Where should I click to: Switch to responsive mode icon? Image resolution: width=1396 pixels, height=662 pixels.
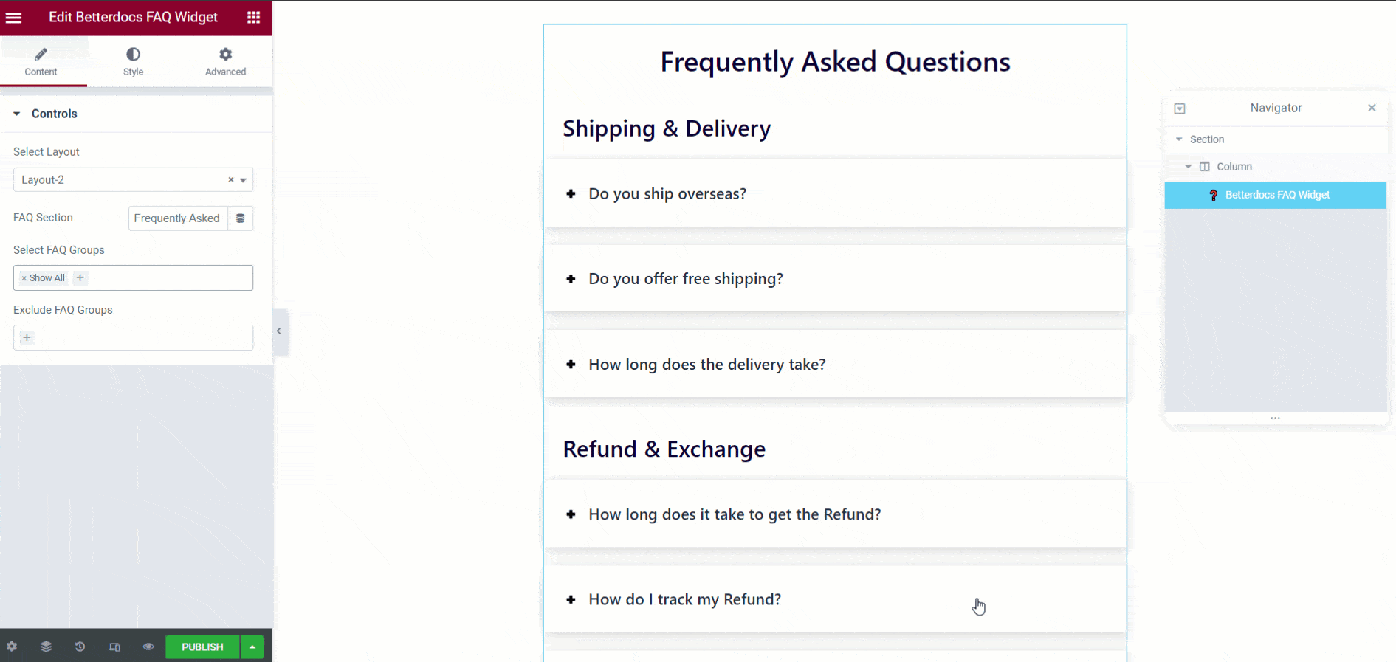tap(114, 647)
